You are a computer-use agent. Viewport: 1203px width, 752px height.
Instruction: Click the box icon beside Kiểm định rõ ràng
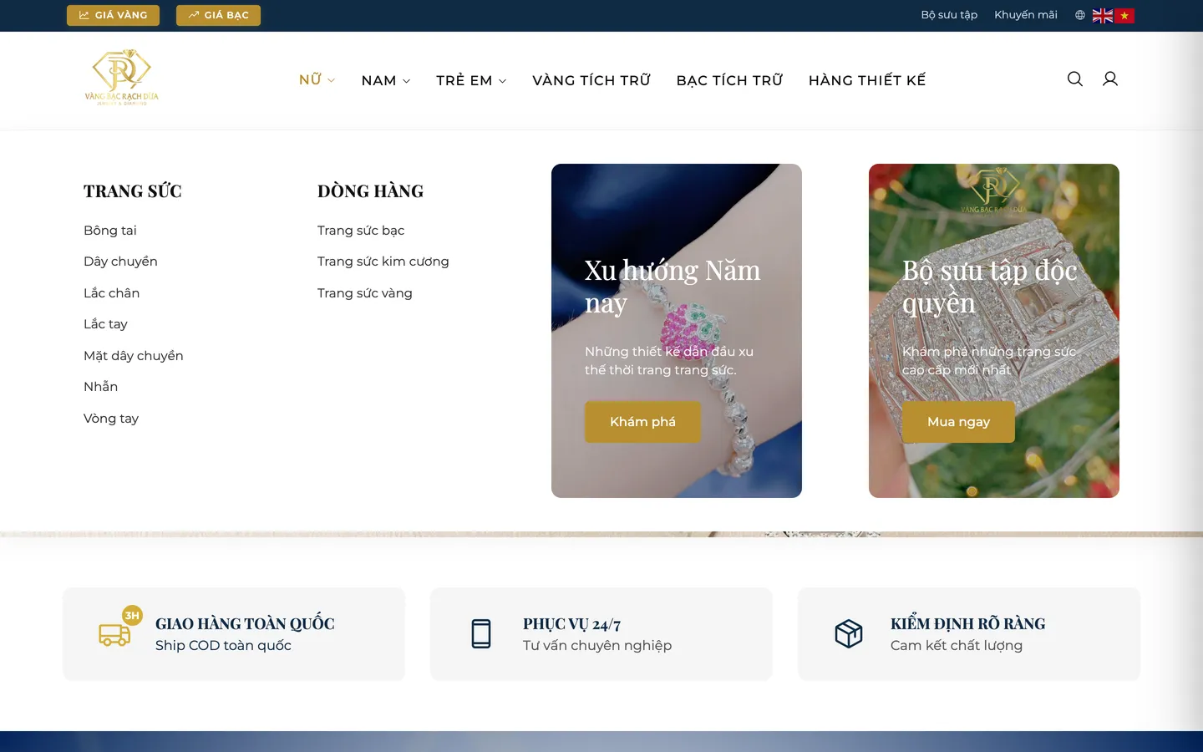tap(849, 634)
